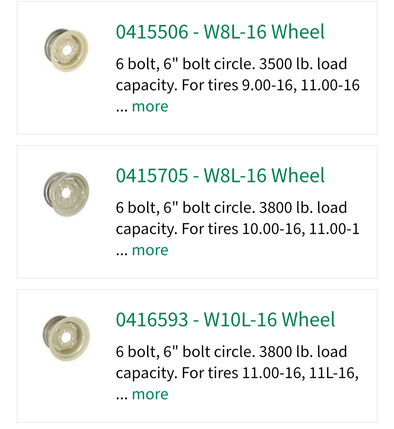Click the 0415705 wheel thumbnail image
This screenshot has width=394, height=429.
point(66,194)
